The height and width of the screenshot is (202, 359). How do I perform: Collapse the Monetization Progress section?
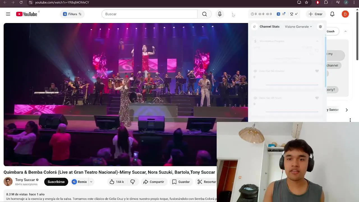click(317, 41)
